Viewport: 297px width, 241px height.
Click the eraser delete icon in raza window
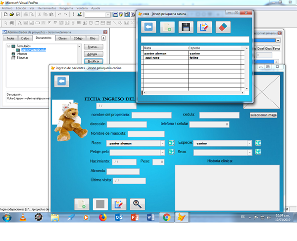pyautogui.click(x=223, y=27)
